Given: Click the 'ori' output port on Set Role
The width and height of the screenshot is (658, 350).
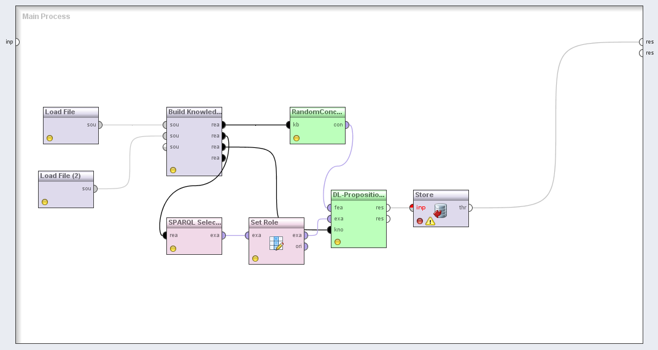Looking at the screenshot, I should point(306,246).
